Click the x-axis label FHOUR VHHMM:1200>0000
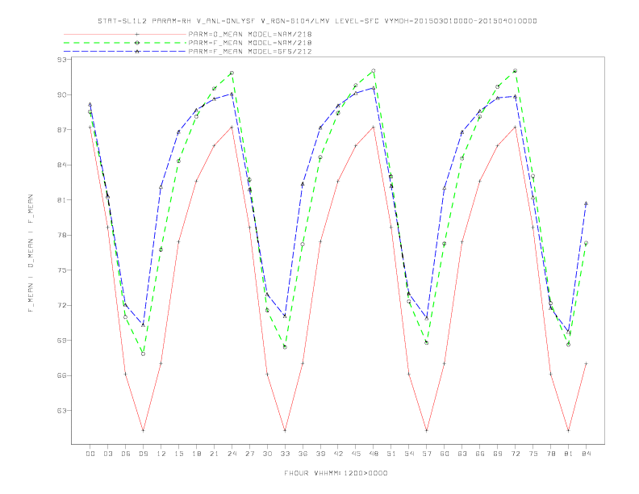The height and width of the screenshot is (494, 639). tap(336, 473)
